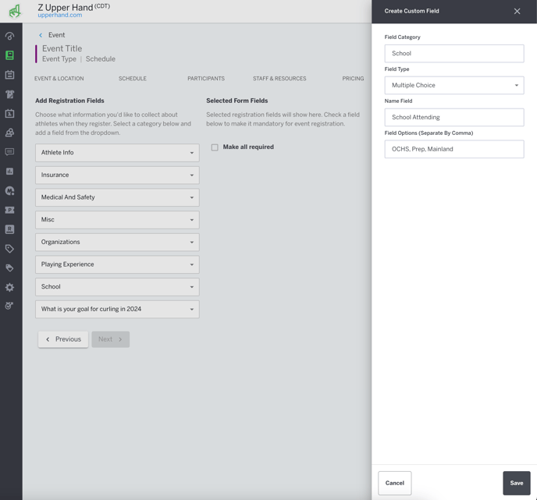Expand the School category dropdown
This screenshot has height=500, width=537.
117,287
